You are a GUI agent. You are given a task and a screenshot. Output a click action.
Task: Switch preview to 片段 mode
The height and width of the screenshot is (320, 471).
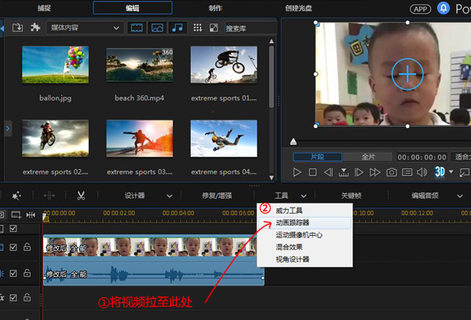[x=317, y=157]
